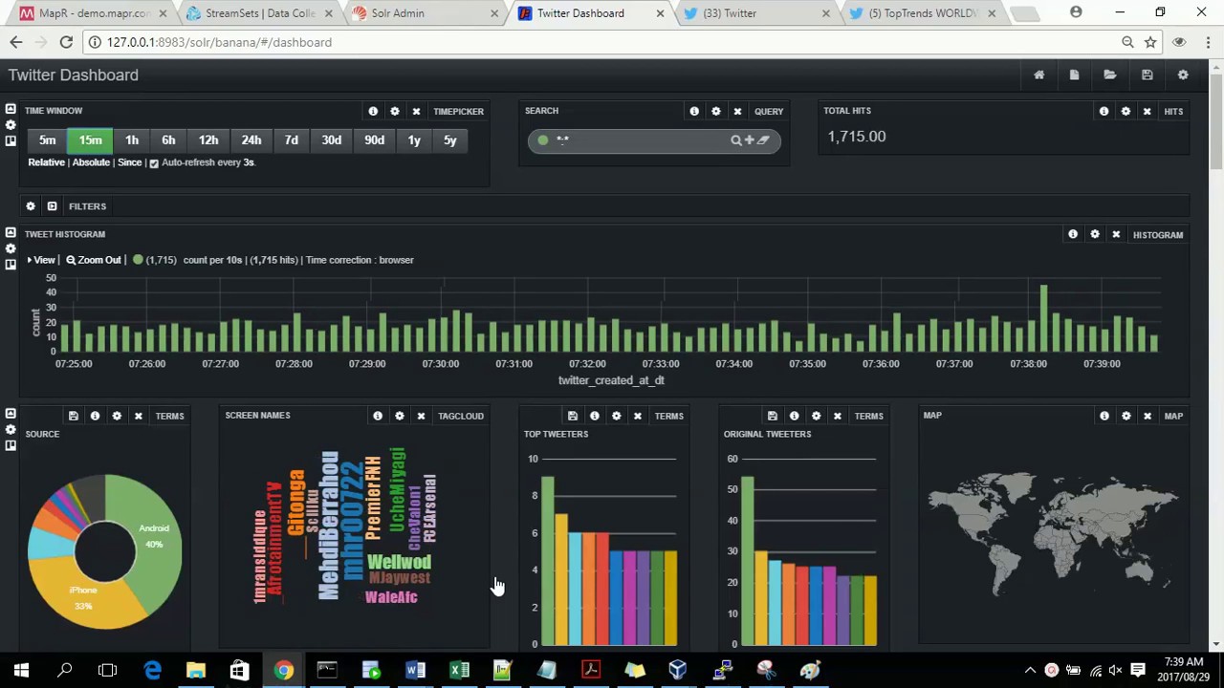Screen dimensions: 1224x688
Task: Switch to StreamSets Data Collector tab
Action: 259,13
